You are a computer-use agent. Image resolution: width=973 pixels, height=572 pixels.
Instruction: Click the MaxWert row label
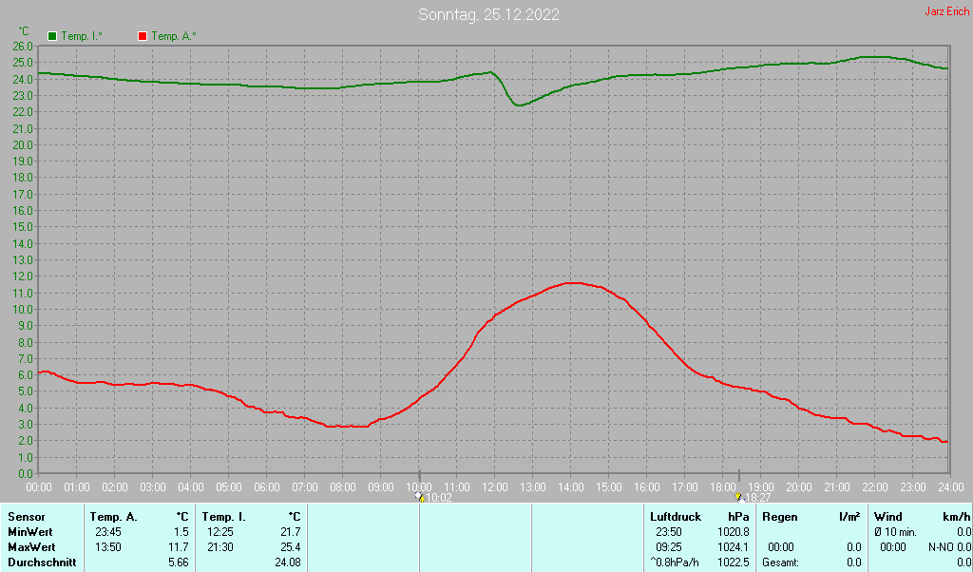tap(32, 547)
